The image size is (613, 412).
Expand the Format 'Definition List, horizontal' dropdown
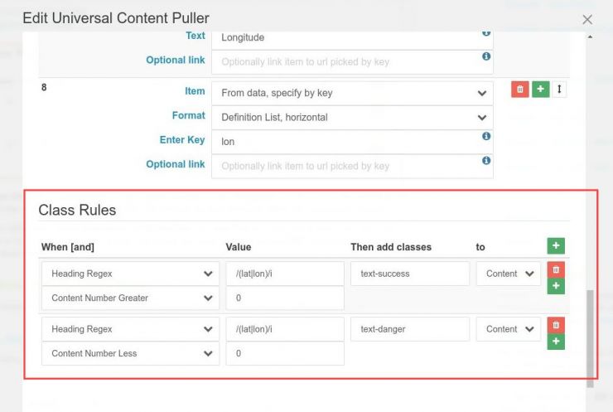point(352,117)
